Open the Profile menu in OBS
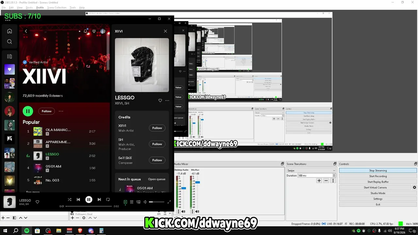This screenshot has height=235, width=418. click(40, 8)
